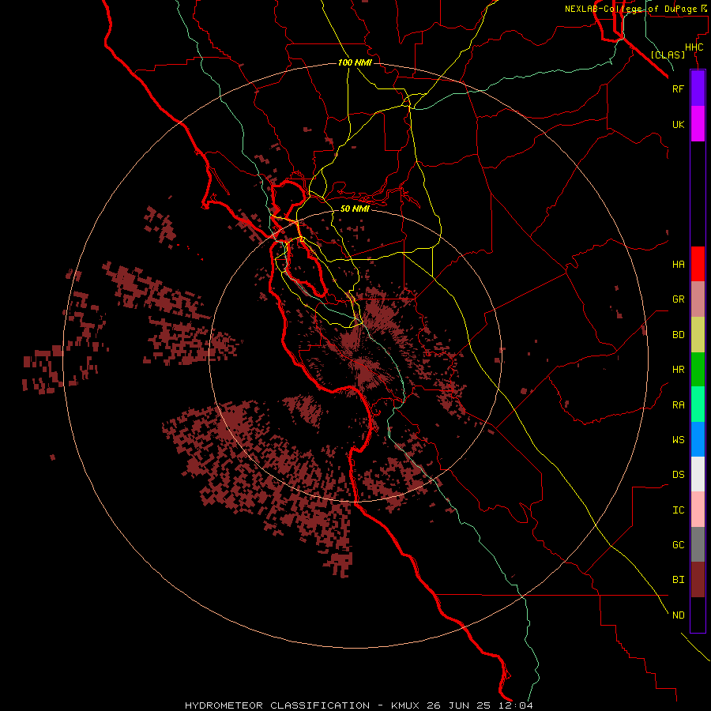
Task: Select the IC light pink legend swatch
Action: pos(698,510)
